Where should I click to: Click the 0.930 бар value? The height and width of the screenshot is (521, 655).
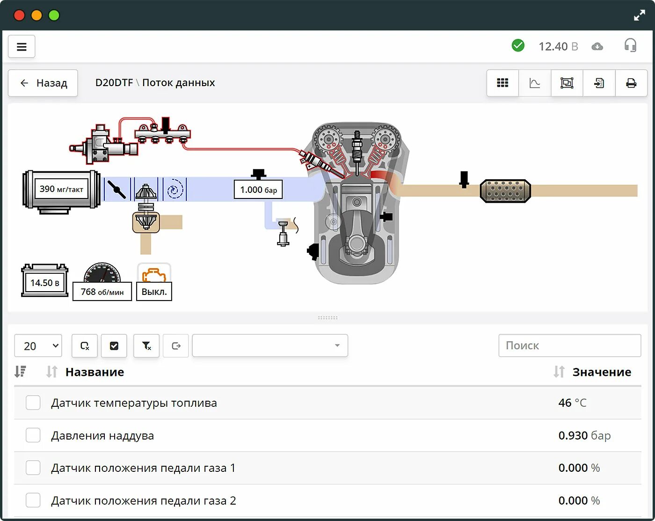pos(584,436)
